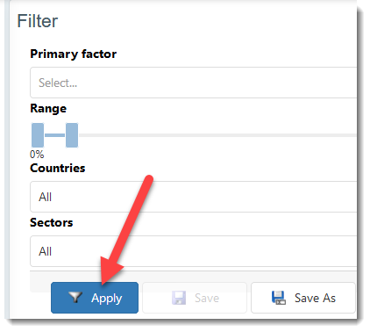Click the faded floppy disk Save icon
This screenshot has width=370, height=332.
click(179, 298)
